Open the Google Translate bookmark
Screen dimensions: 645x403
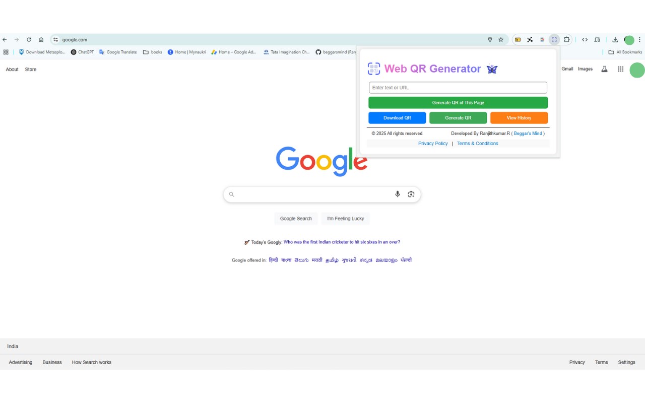coord(118,52)
